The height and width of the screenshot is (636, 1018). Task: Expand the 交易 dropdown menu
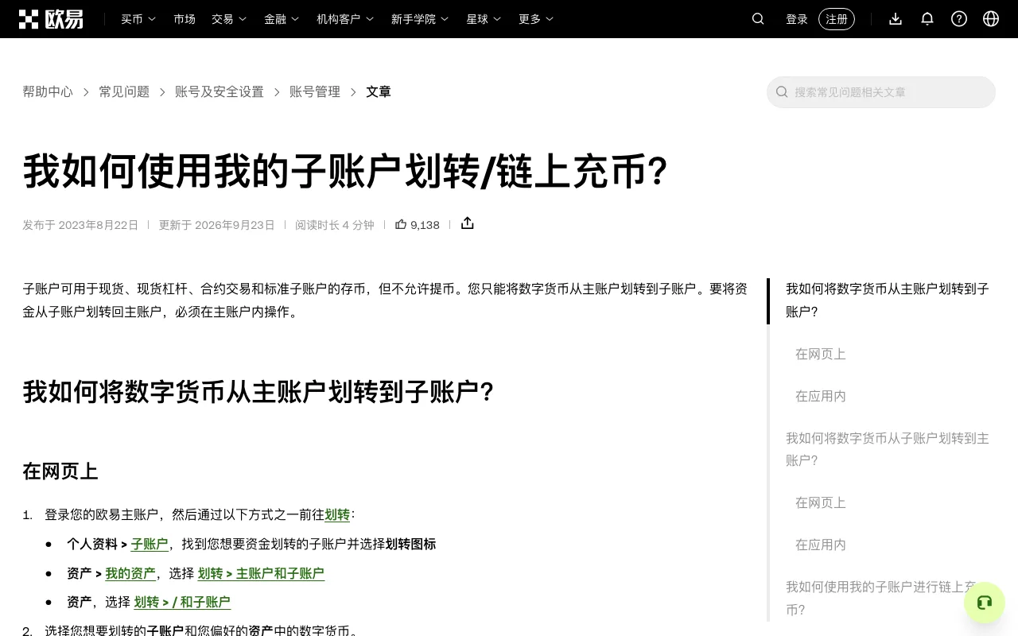[x=229, y=19]
